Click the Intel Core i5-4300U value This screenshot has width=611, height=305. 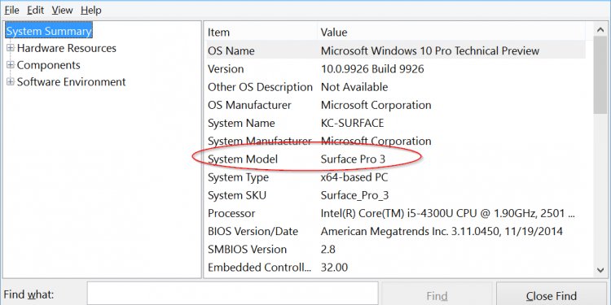(x=448, y=213)
